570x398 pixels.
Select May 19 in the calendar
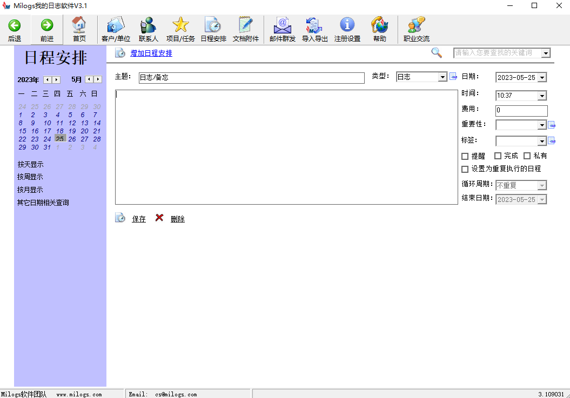(72, 131)
